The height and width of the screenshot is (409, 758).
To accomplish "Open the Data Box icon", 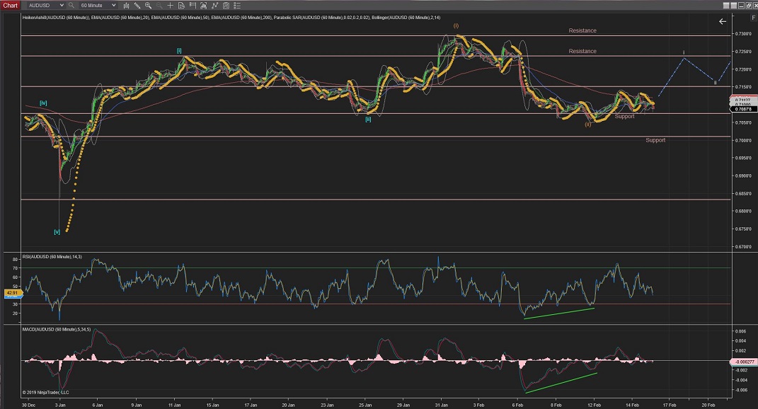I will pos(181,6).
